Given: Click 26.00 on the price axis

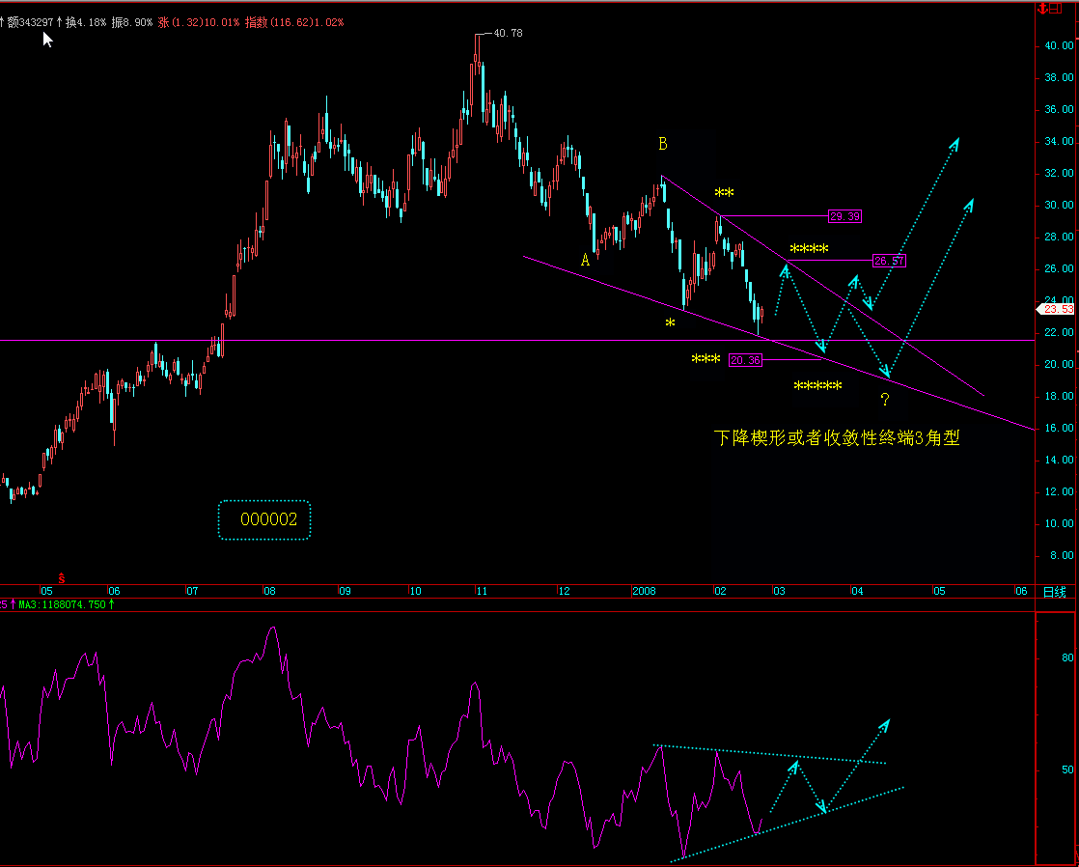Looking at the screenshot, I should [1059, 268].
